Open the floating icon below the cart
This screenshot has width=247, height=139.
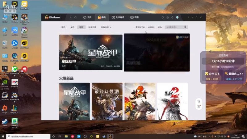pyautogui.click(x=199, y=106)
